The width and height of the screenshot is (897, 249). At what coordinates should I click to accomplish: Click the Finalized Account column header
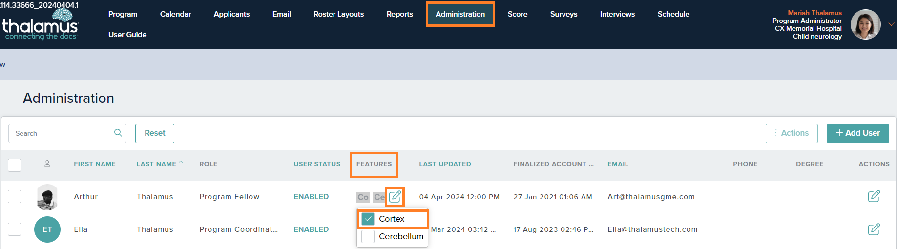(553, 164)
